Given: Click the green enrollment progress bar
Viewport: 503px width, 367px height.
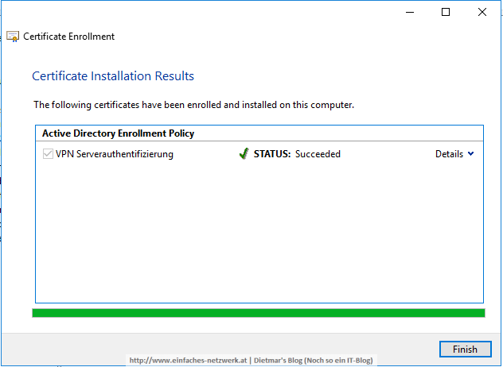Looking at the screenshot, I should (259, 313).
